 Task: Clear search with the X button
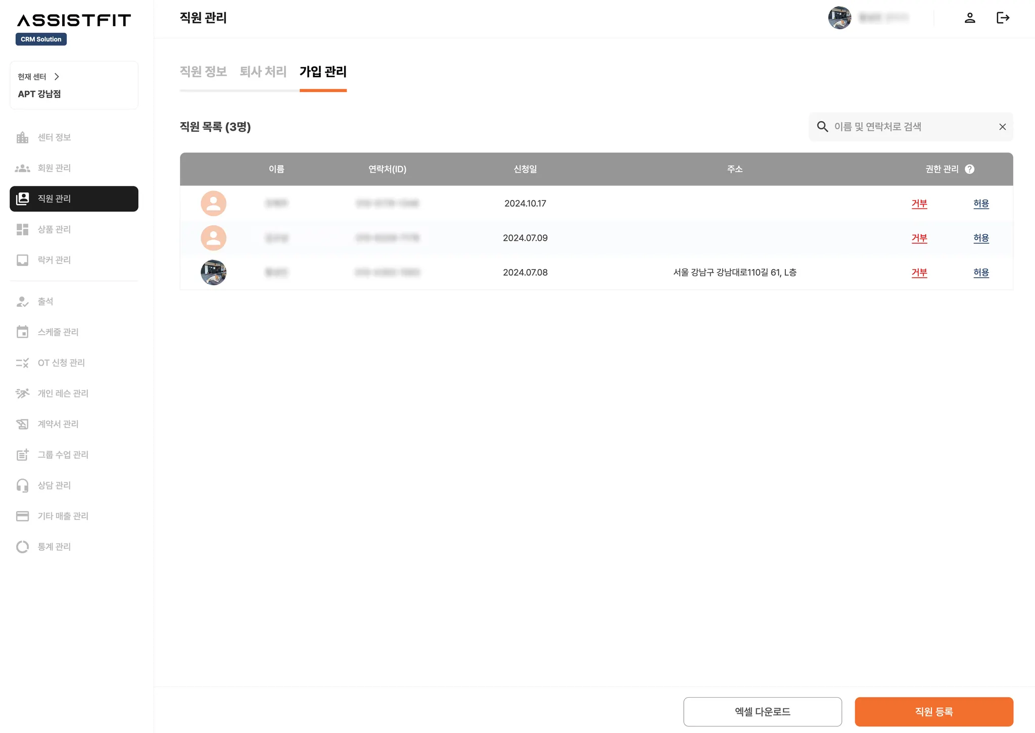(x=1002, y=127)
